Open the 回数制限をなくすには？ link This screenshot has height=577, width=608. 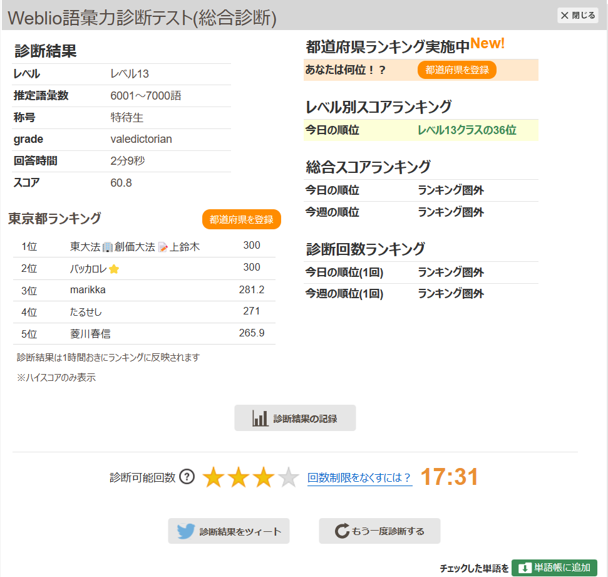(x=359, y=477)
